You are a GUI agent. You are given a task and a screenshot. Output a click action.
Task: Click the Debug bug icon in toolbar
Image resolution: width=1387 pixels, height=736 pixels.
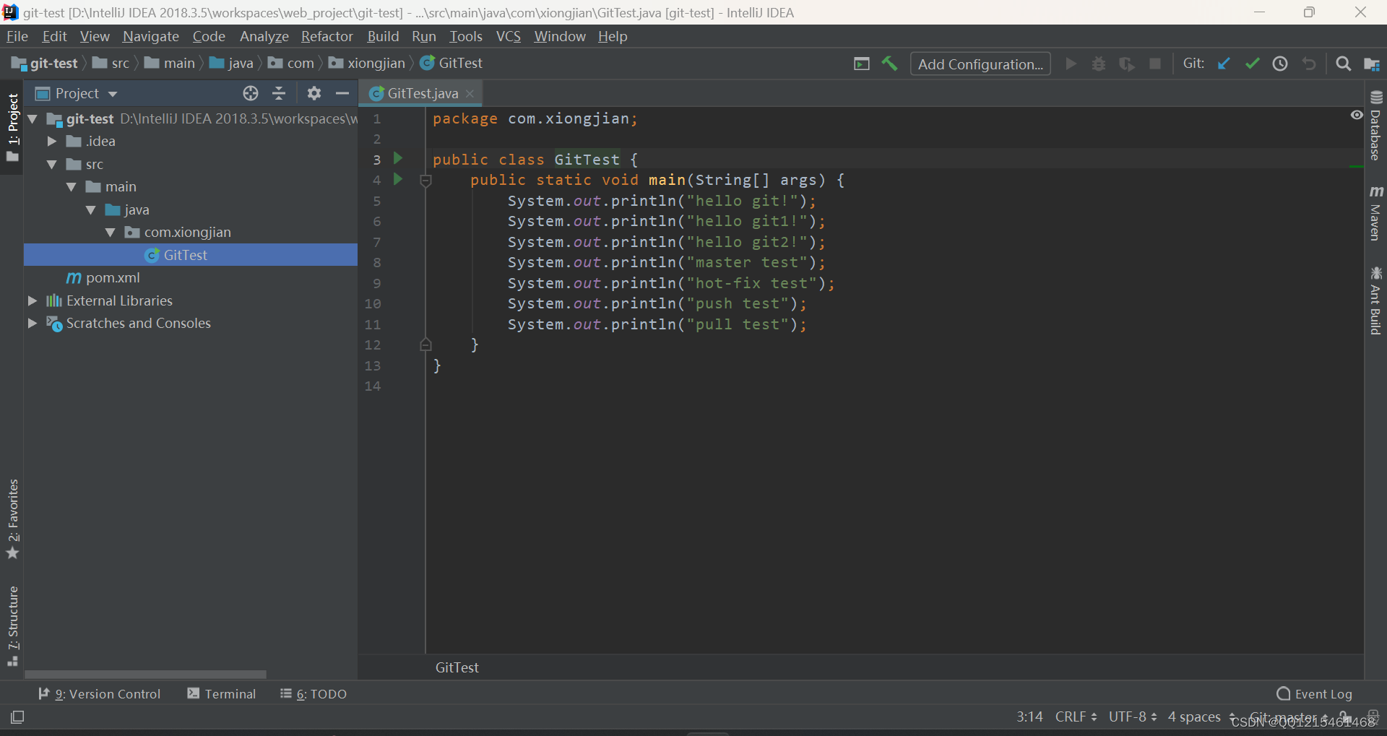point(1099,64)
